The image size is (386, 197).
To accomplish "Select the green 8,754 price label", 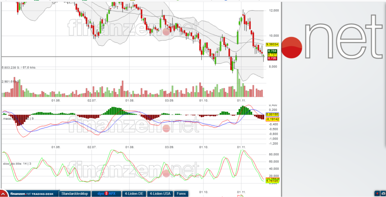I will click(x=272, y=51).
